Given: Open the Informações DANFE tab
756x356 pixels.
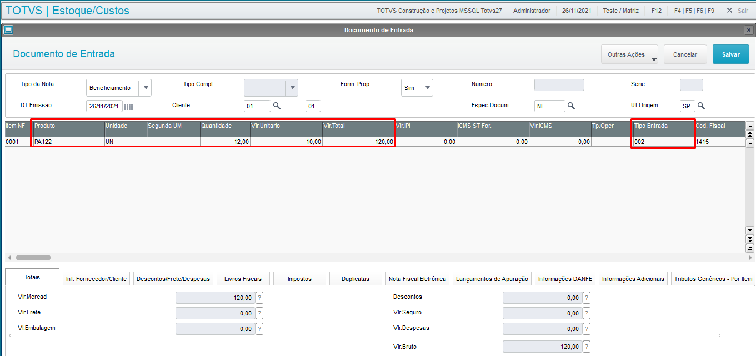Looking at the screenshot, I should click(x=565, y=279).
